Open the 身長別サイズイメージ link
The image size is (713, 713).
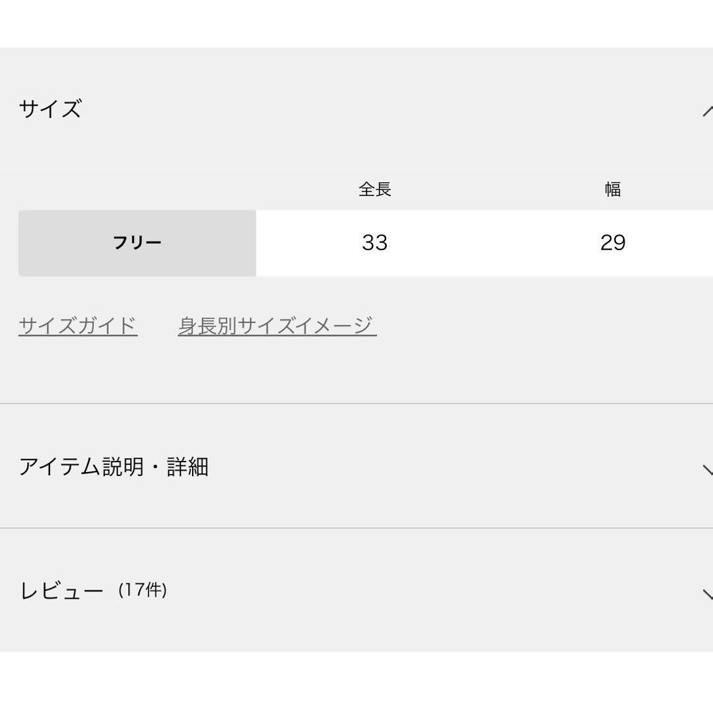point(277,325)
